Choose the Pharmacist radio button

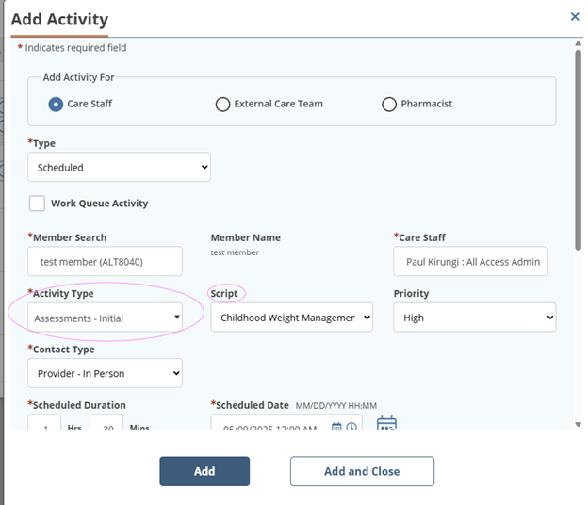[x=388, y=104]
